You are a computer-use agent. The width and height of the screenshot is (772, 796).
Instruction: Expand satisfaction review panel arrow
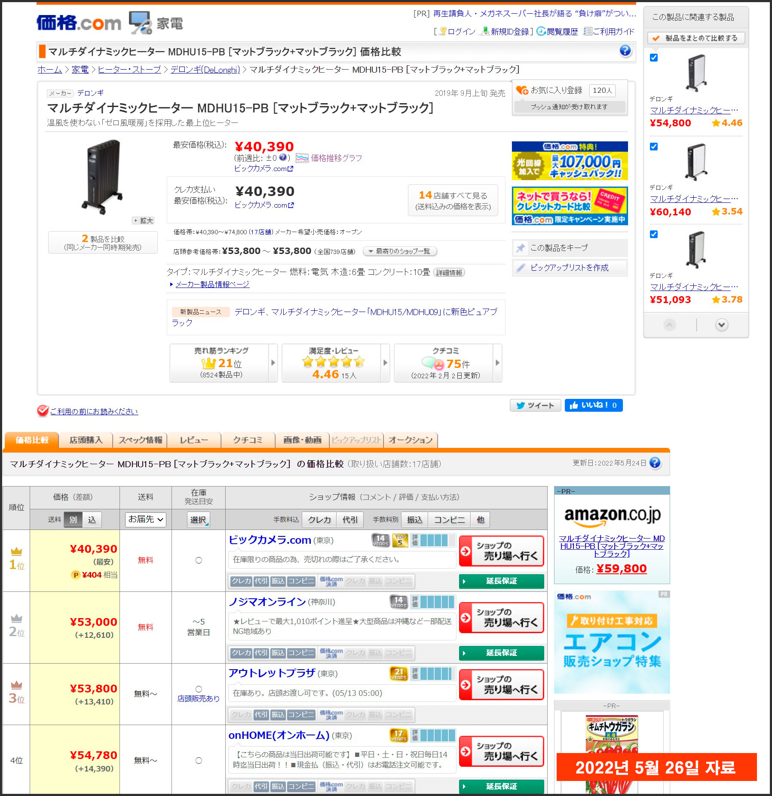coord(385,363)
